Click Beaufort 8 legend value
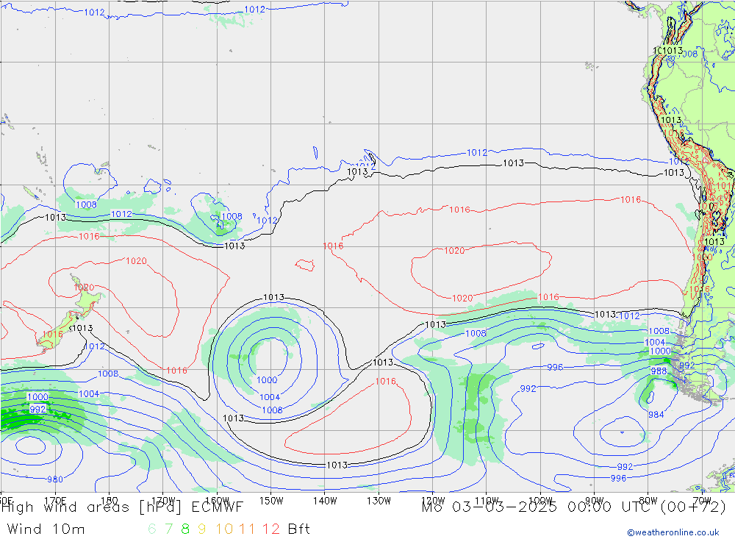Viewport: 735px width, 539px height. [x=185, y=529]
